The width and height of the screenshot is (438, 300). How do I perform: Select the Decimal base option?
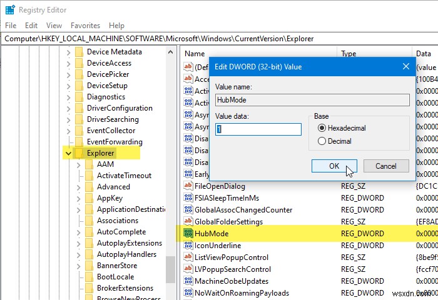click(x=322, y=141)
